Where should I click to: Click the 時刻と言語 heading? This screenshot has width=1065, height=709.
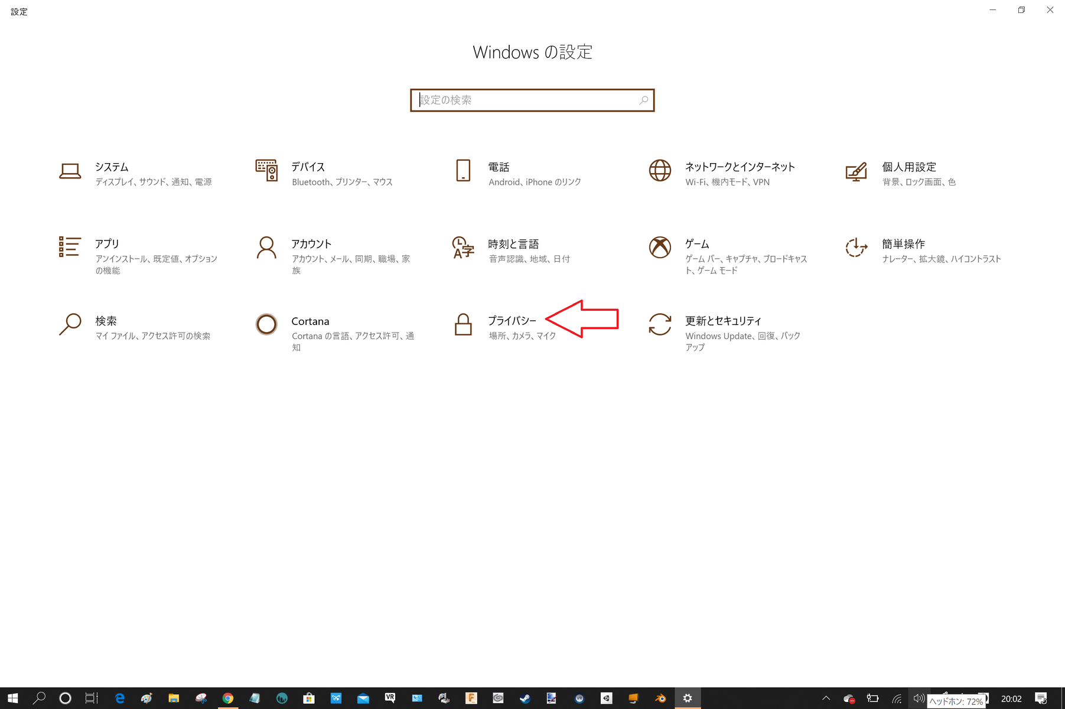pyautogui.click(x=513, y=244)
